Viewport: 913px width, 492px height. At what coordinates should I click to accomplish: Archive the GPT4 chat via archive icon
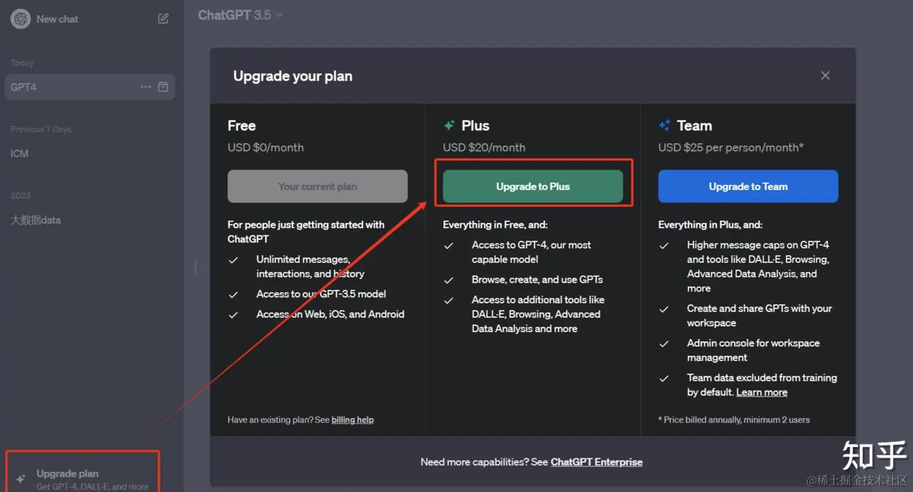pyautogui.click(x=163, y=87)
